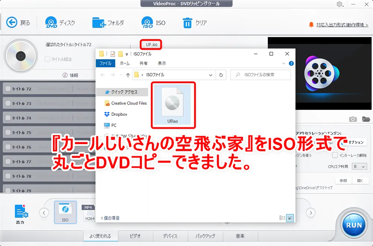Open the 情報 info icon
The height and width of the screenshot is (246, 373).
(65, 75)
